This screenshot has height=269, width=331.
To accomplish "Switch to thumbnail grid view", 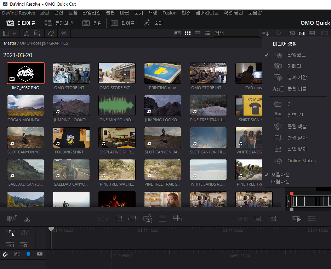I will [188, 33].
